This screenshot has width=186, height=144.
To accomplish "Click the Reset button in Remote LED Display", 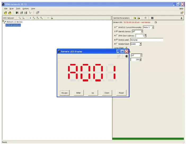I will [x=121, y=93].
